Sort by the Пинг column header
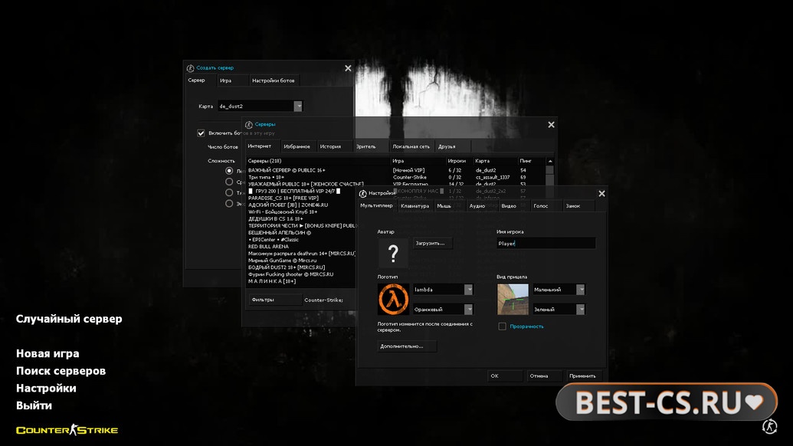This screenshot has height=446, width=793. (x=531, y=161)
